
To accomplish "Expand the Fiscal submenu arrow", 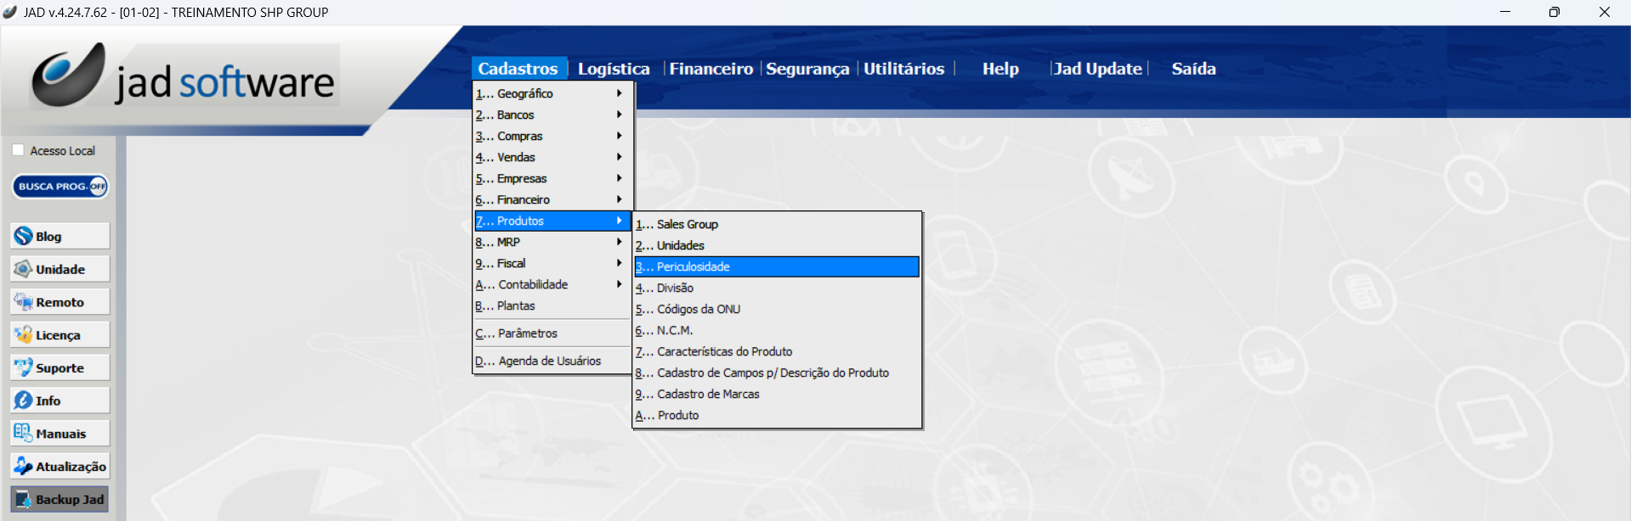I will pos(619,263).
